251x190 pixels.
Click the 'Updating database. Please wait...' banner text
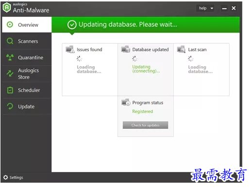[x=128, y=24]
